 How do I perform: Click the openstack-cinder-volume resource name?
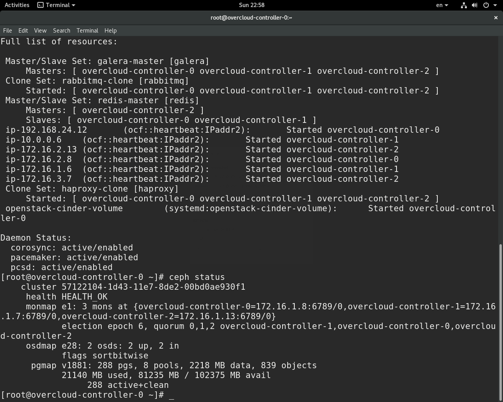(64, 208)
